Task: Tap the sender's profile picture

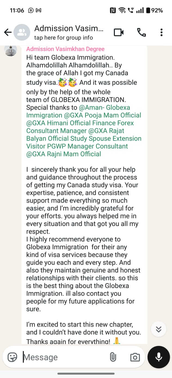Action: point(11,51)
